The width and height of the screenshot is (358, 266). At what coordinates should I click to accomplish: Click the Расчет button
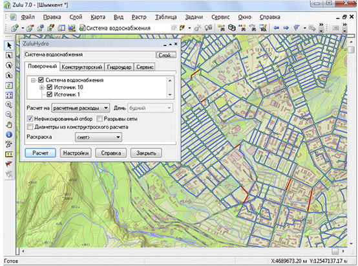[x=41, y=153]
